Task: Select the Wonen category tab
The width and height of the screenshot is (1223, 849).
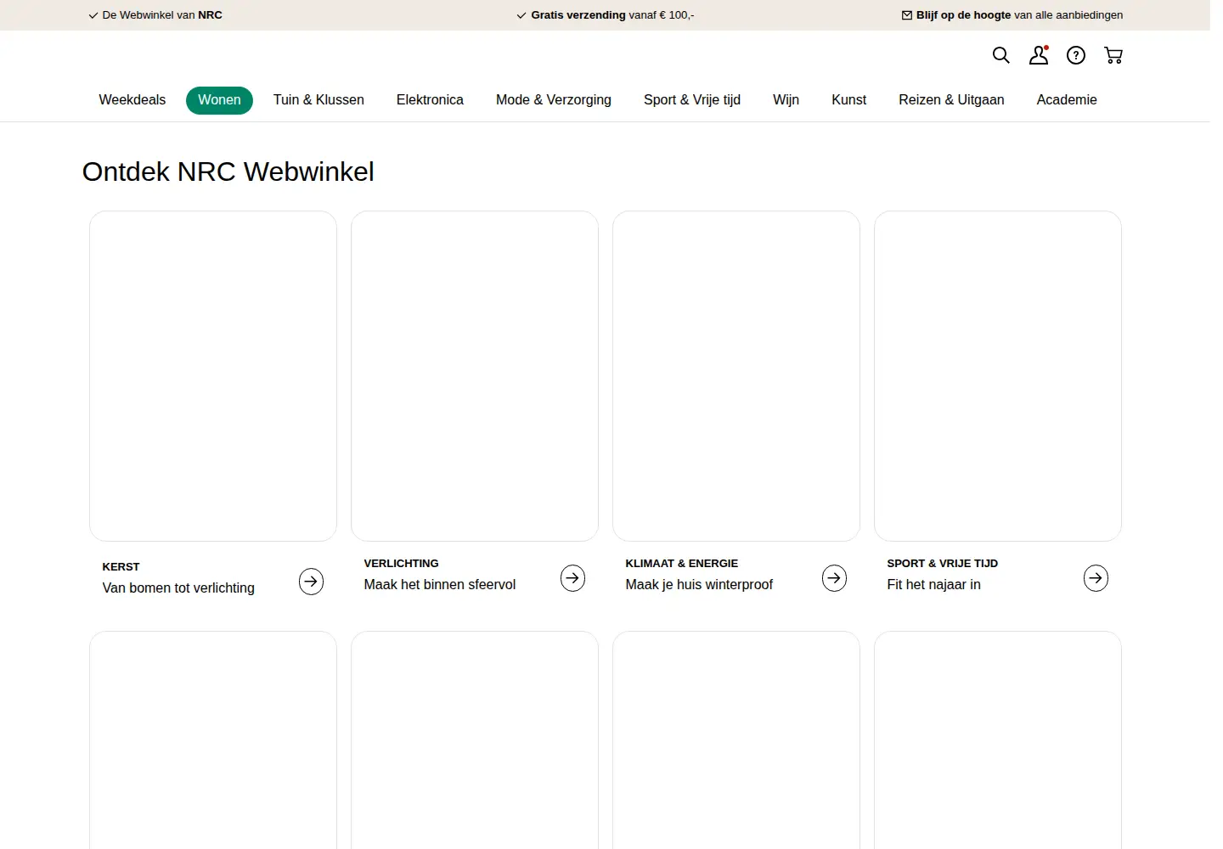Action: 219,100
